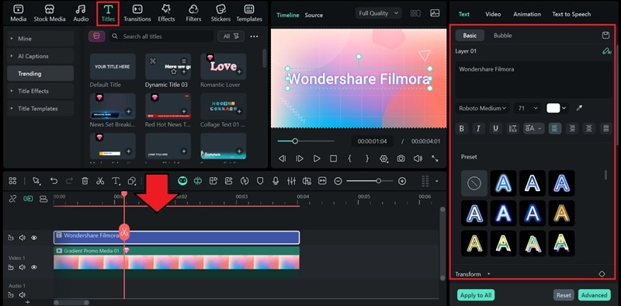Open the All filter dropdown

tap(231, 36)
